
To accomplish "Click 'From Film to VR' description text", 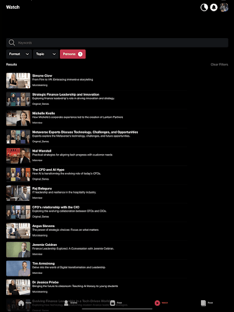I will pyautogui.click(x=62, y=80).
